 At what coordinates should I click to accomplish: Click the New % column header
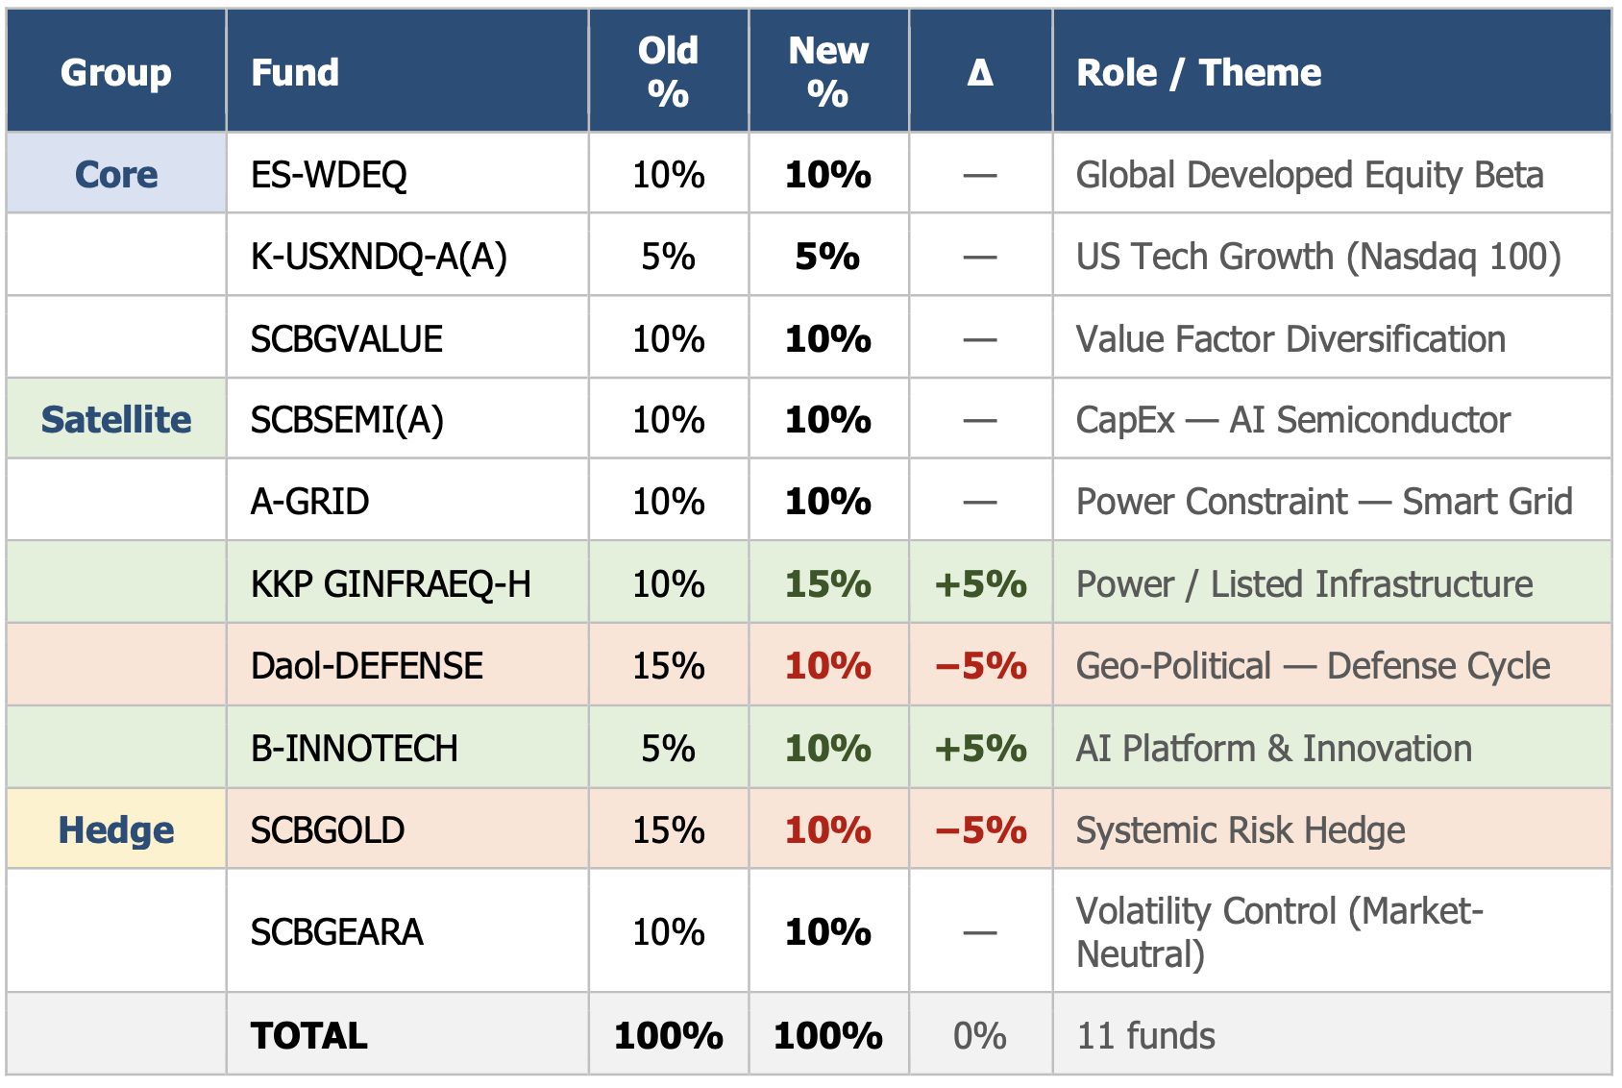[x=828, y=72]
